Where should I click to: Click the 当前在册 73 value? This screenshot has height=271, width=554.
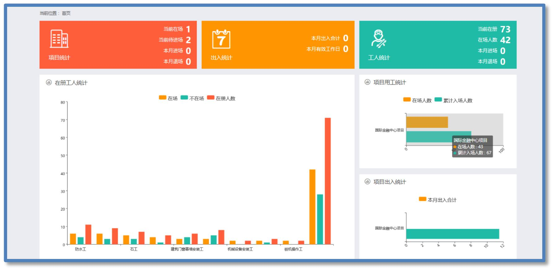pyautogui.click(x=505, y=29)
